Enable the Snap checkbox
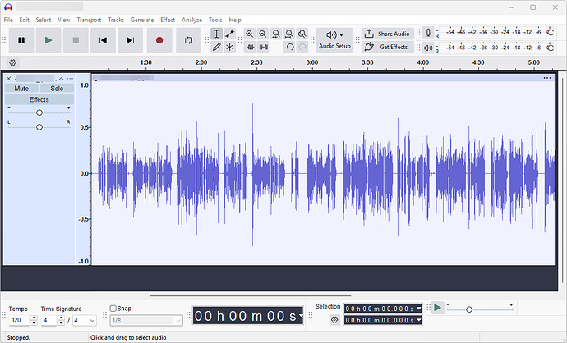Image resolution: width=567 pixels, height=343 pixels. (x=113, y=309)
